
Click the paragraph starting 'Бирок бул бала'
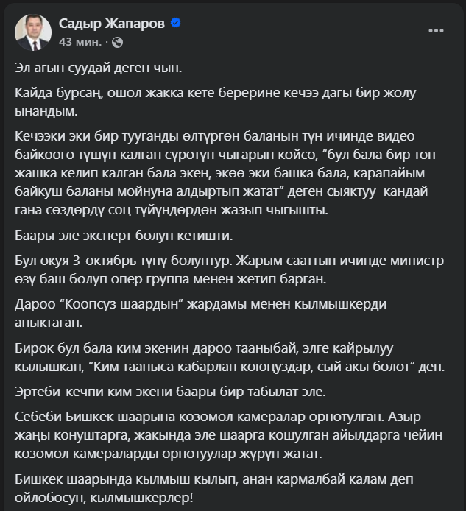(221, 355)
